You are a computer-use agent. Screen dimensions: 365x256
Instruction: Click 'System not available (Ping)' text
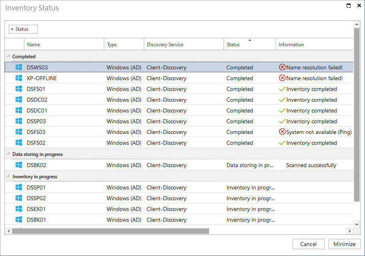(x=319, y=132)
